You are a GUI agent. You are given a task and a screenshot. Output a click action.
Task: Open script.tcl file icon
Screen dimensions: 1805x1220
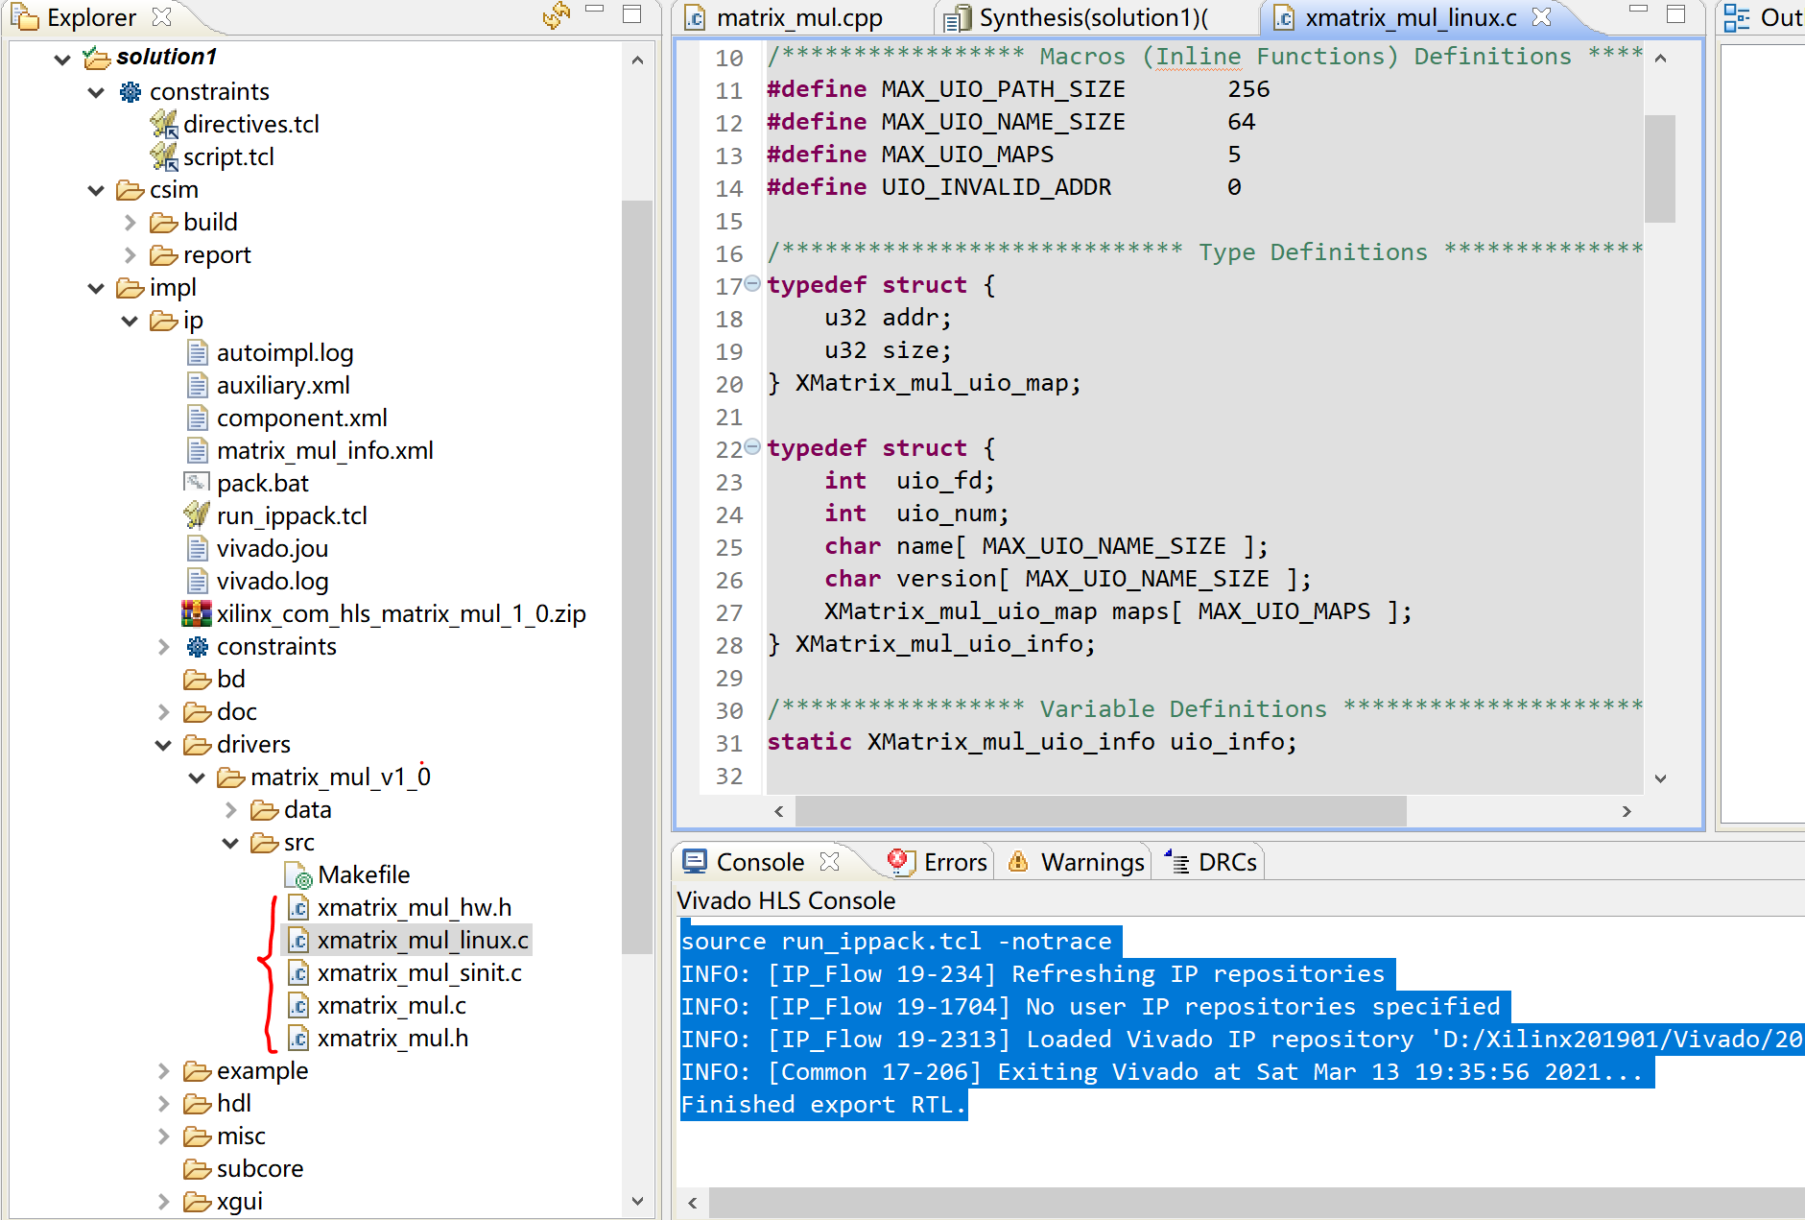pos(164,156)
